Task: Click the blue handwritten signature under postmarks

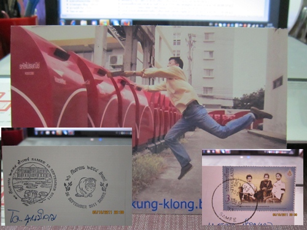Action: coord(31,217)
